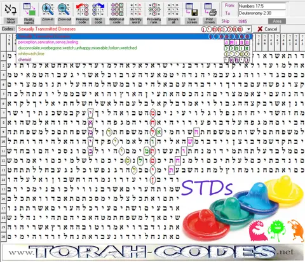
Task: Click the Unmark all icon
Action: pyautogui.click(x=173, y=10)
